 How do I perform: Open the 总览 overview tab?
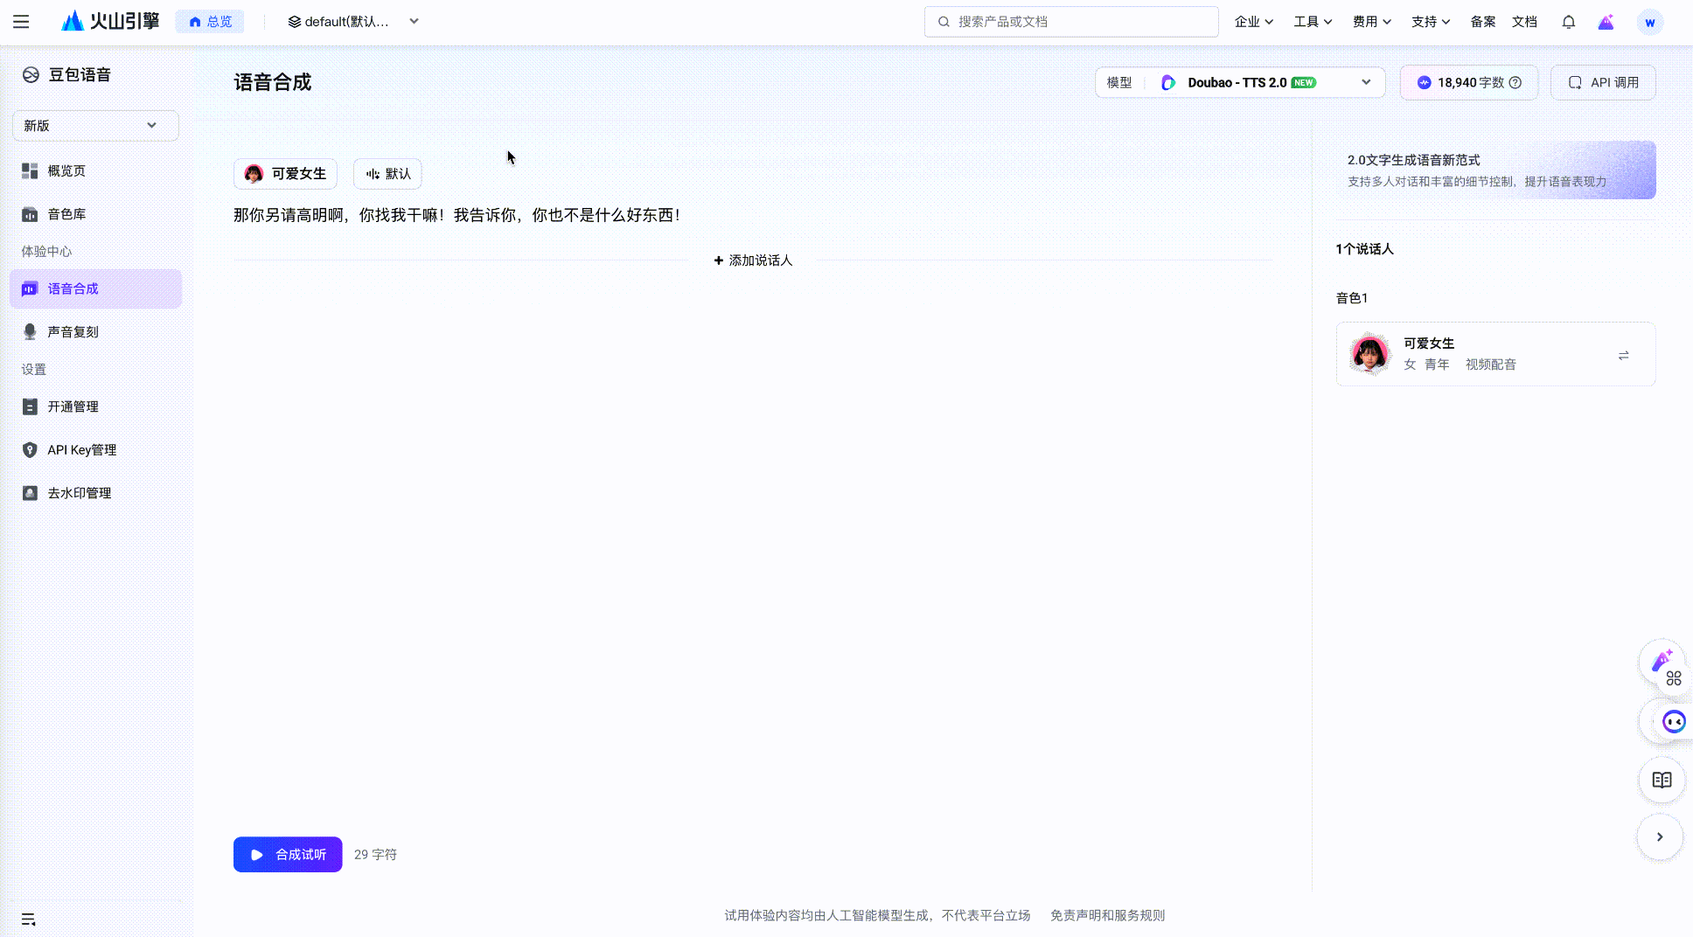(x=210, y=22)
